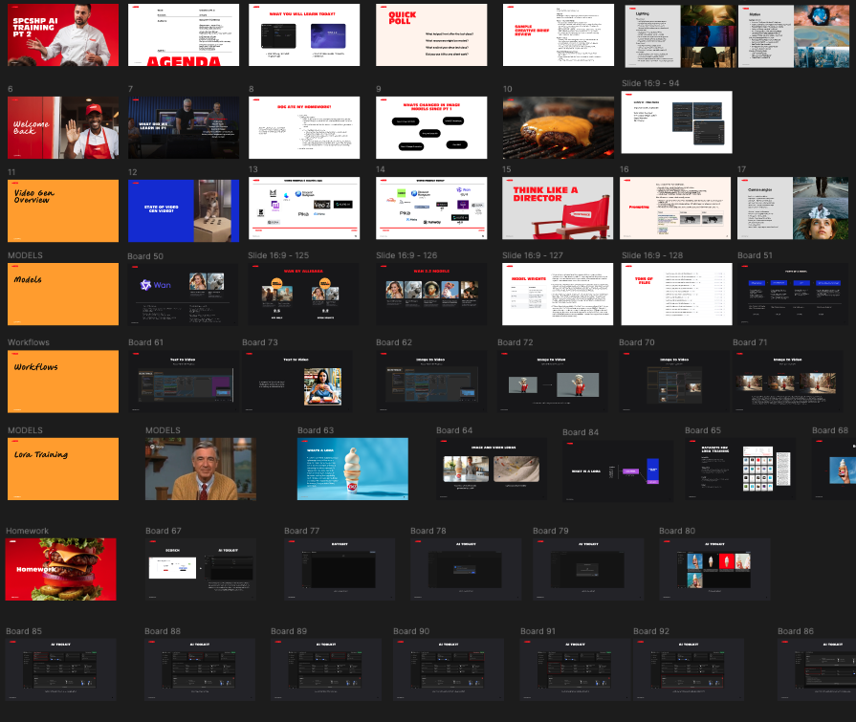Select frame label '13'
Viewport: 856px width, 722px height.
252,169
